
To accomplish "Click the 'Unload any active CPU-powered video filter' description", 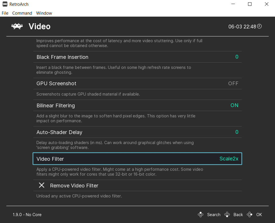I will [79, 196].
